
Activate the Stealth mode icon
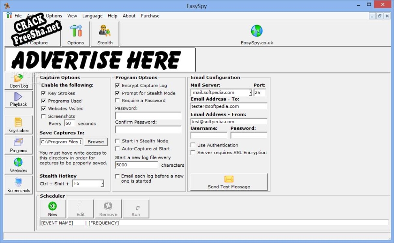105,34
